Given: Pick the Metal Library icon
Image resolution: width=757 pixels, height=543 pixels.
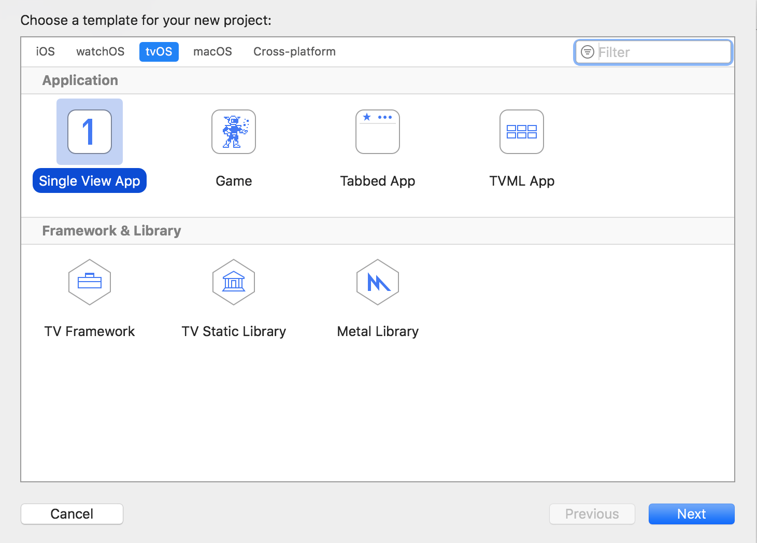Looking at the screenshot, I should click(x=378, y=282).
